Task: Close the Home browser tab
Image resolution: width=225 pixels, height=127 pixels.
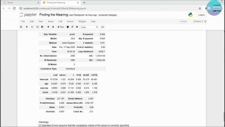Action: coord(38,2)
